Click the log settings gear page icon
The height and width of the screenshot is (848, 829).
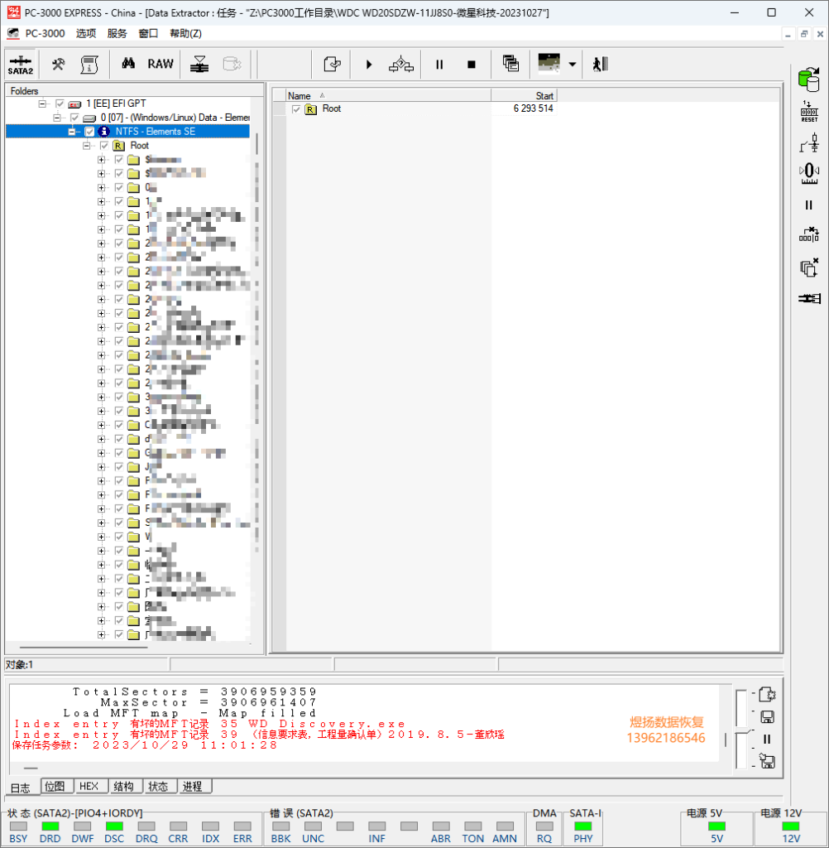(767, 695)
